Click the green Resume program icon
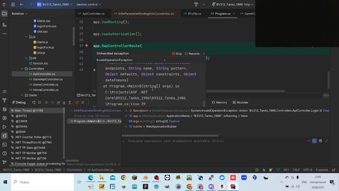The height and width of the screenshot is (191, 339). [x=47, y=102]
